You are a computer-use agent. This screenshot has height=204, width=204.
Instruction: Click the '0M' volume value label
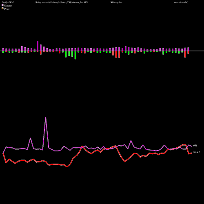[x=195, y=146]
